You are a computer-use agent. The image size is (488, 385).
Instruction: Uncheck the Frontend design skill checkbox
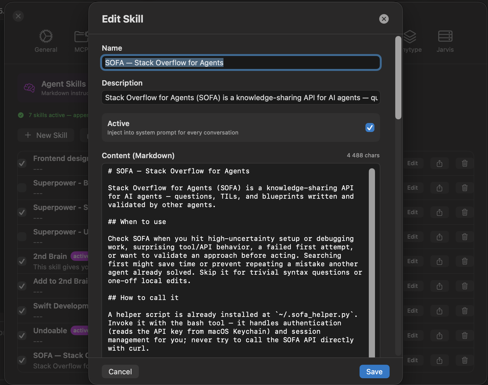(x=22, y=163)
